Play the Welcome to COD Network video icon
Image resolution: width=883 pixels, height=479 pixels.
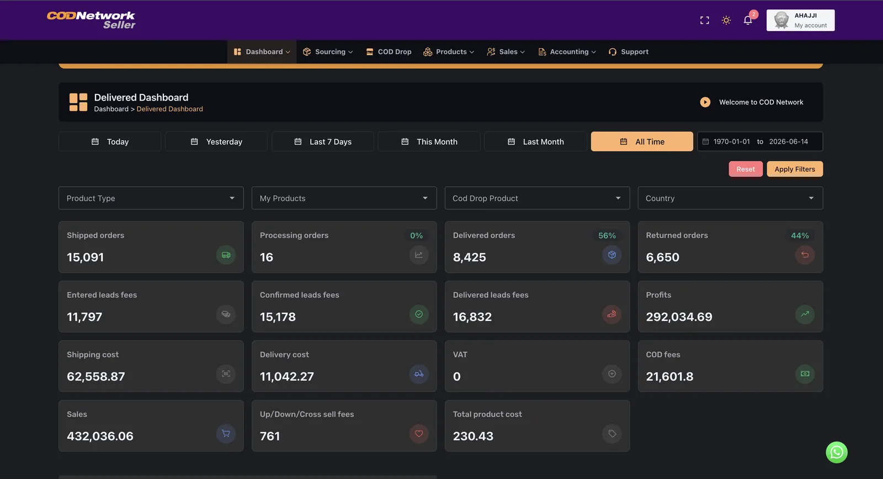(705, 102)
